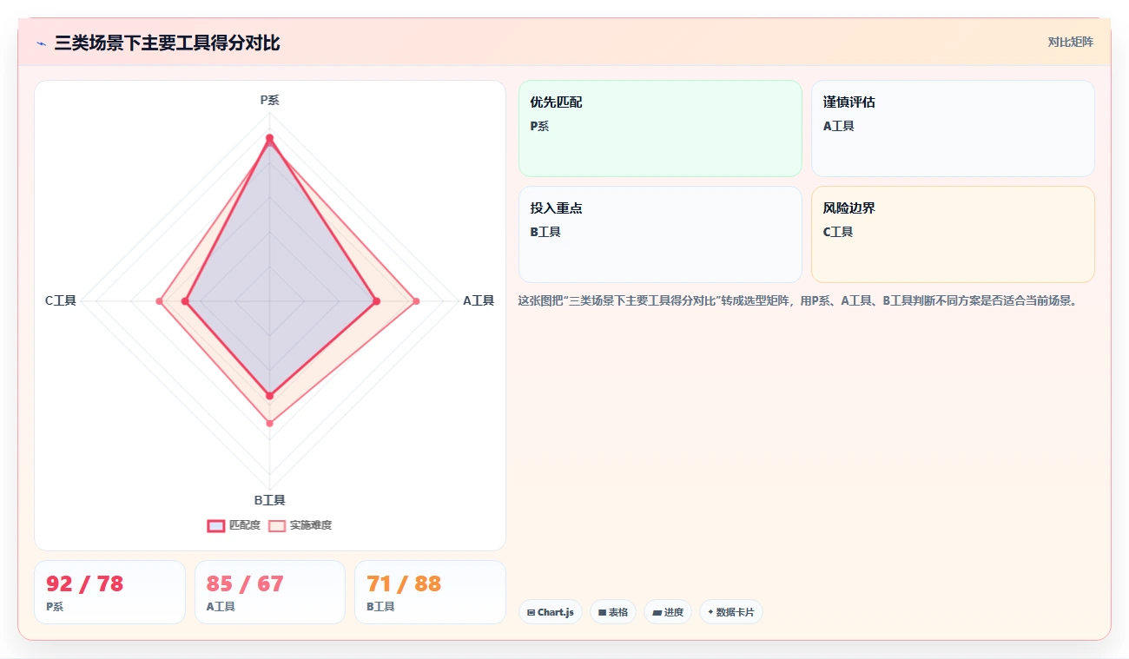
Task: Select the 表格 tag chip
Action: (613, 612)
